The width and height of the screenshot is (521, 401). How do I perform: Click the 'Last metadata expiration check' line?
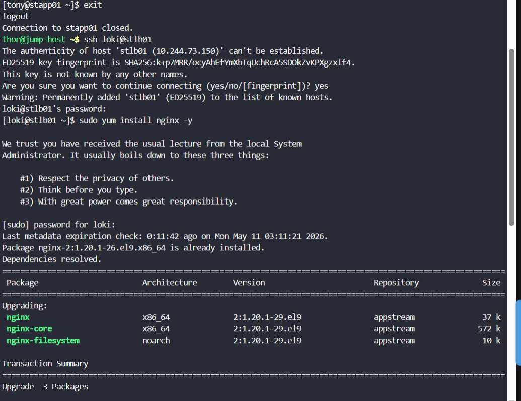pos(165,236)
